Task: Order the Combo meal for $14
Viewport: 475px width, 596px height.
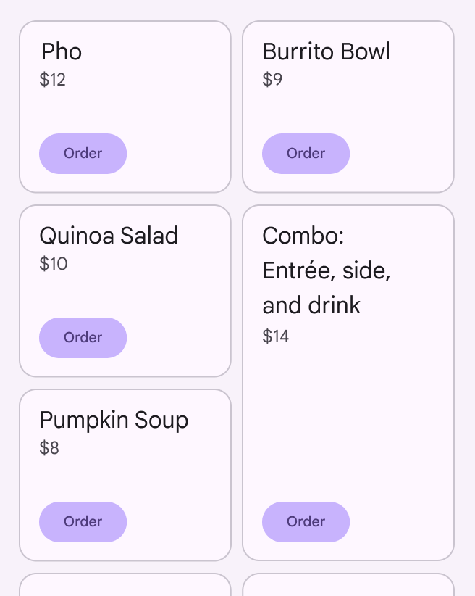Action: 306,522
